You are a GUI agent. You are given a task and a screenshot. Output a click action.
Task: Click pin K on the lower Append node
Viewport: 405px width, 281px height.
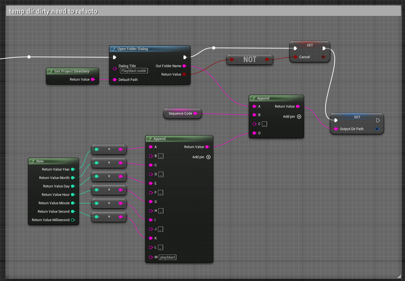151,238
